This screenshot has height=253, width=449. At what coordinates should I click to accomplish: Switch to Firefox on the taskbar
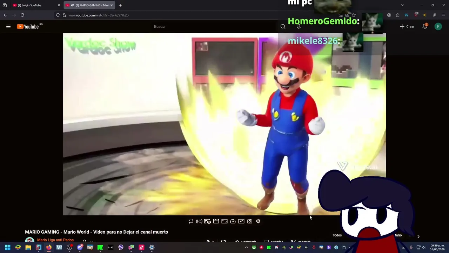pos(49,247)
